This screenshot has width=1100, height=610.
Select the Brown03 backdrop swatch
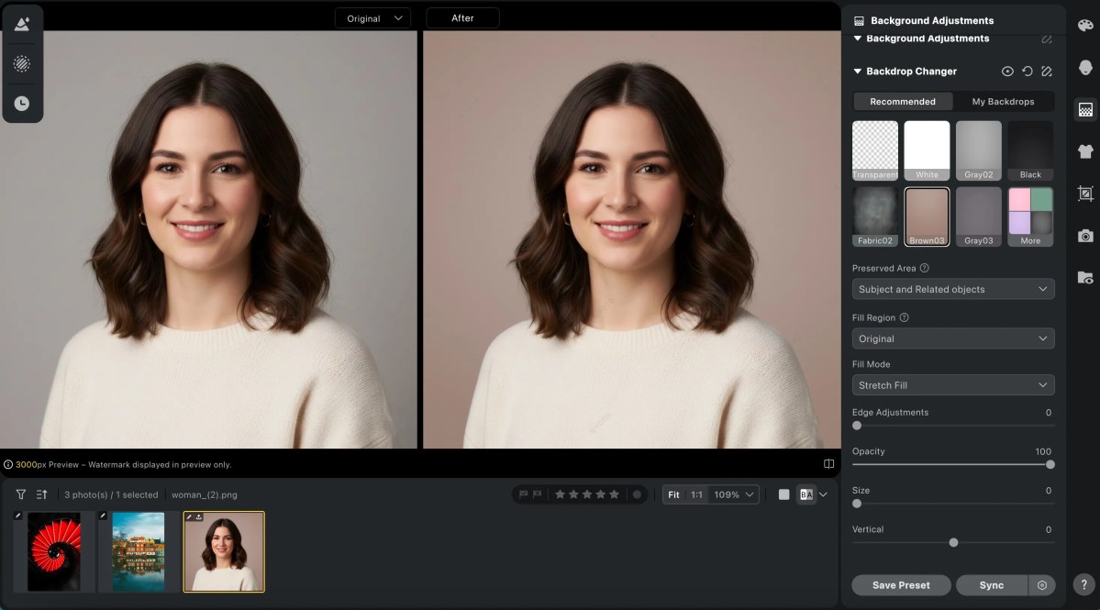tap(927, 216)
